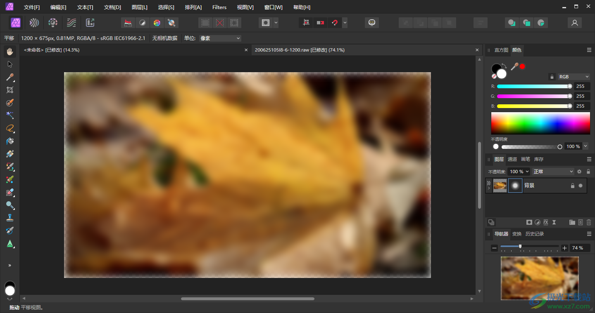Switch to the 通道 channels tab
The image size is (595, 313).
click(x=512, y=159)
